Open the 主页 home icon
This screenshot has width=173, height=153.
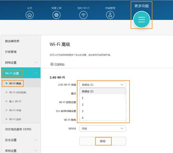click(x=30, y=15)
